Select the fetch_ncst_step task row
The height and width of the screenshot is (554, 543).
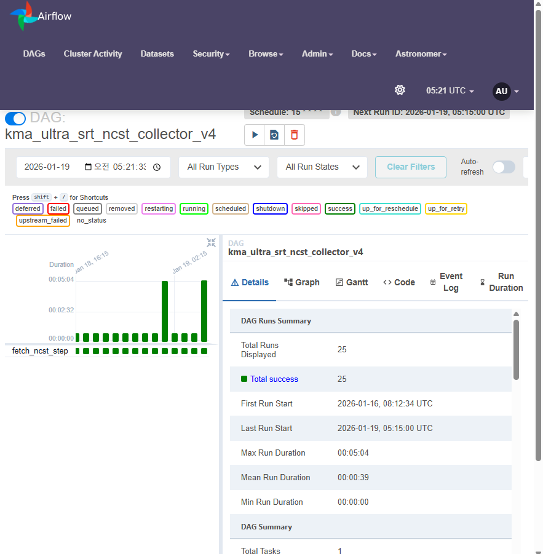point(106,351)
